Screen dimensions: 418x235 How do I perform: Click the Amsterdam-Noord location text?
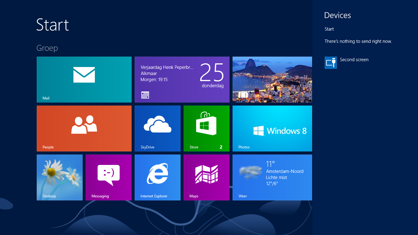[285, 171]
